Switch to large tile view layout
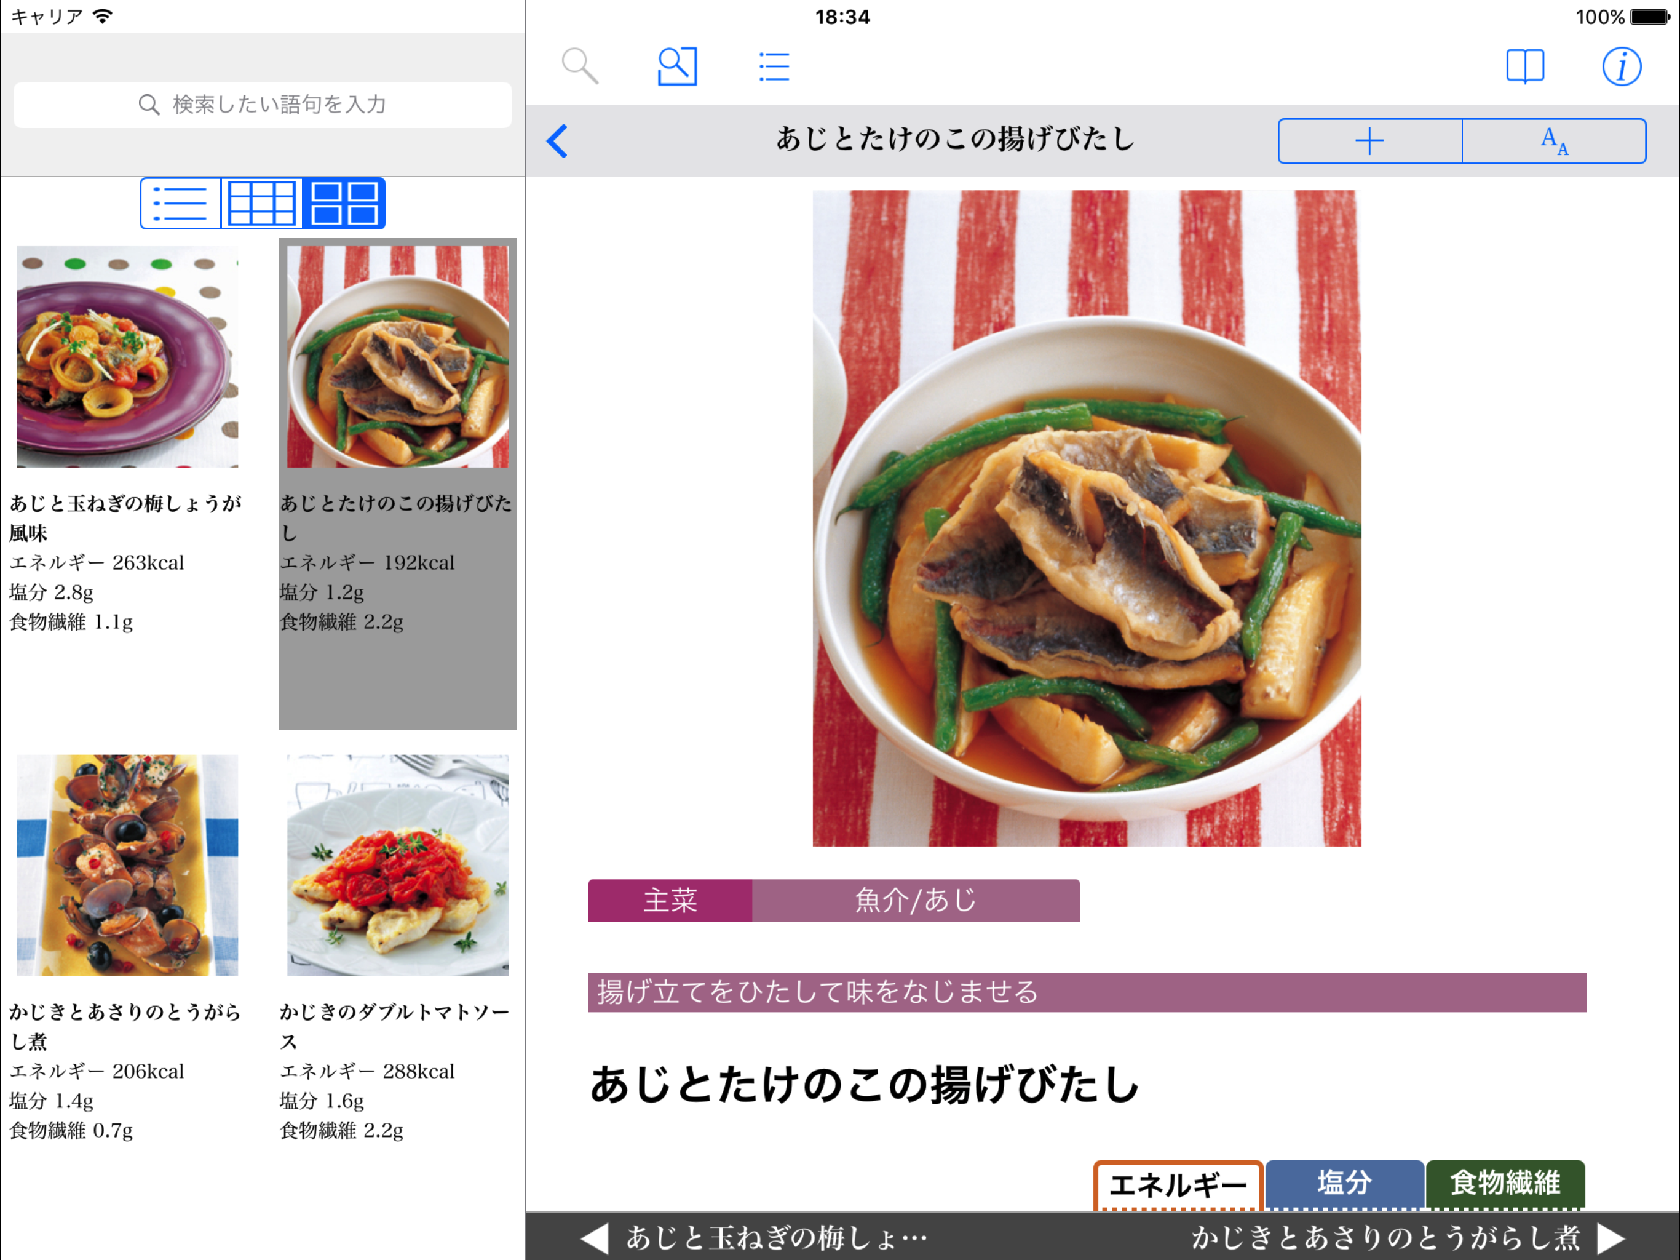 [x=344, y=204]
